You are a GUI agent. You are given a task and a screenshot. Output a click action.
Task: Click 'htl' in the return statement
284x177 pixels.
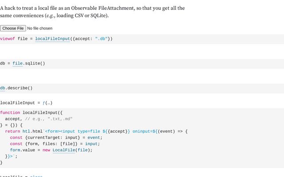click(x=26, y=131)
